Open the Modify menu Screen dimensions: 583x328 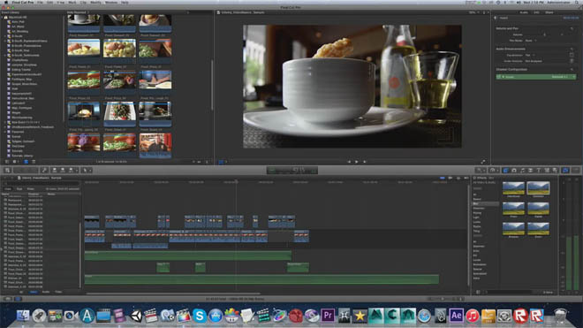pos(95,3)
